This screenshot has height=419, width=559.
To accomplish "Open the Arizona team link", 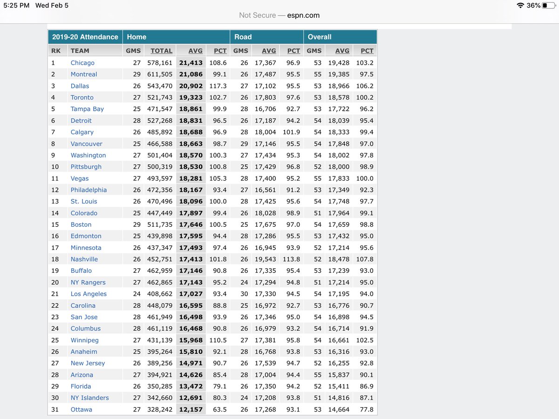I will [82, 375].
